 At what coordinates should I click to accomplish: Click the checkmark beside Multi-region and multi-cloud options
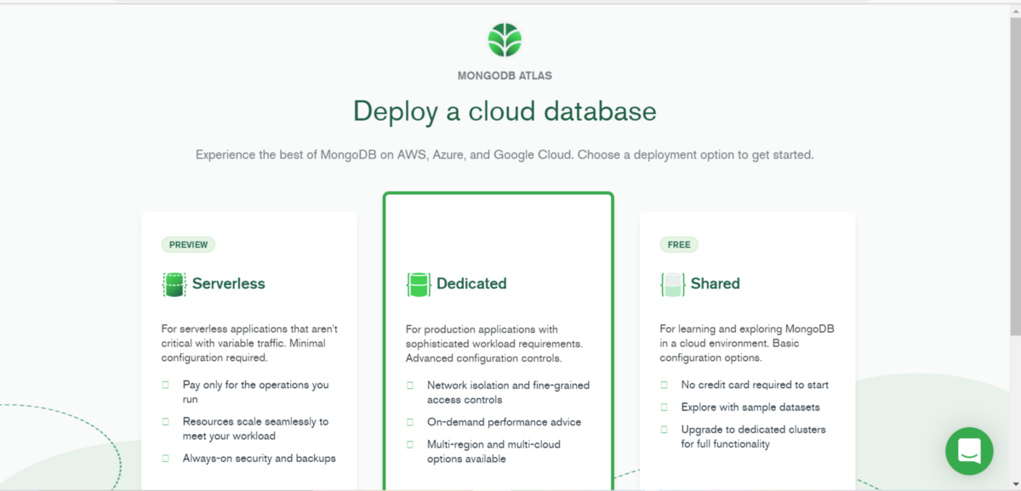coord(409,444)
